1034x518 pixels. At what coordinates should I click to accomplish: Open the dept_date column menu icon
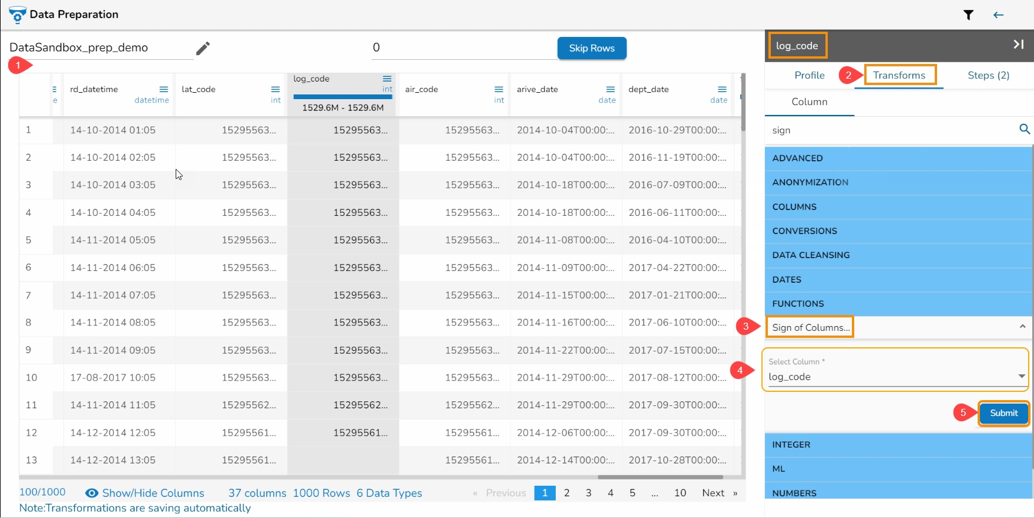pyautogui.click(x=722, y=89)
